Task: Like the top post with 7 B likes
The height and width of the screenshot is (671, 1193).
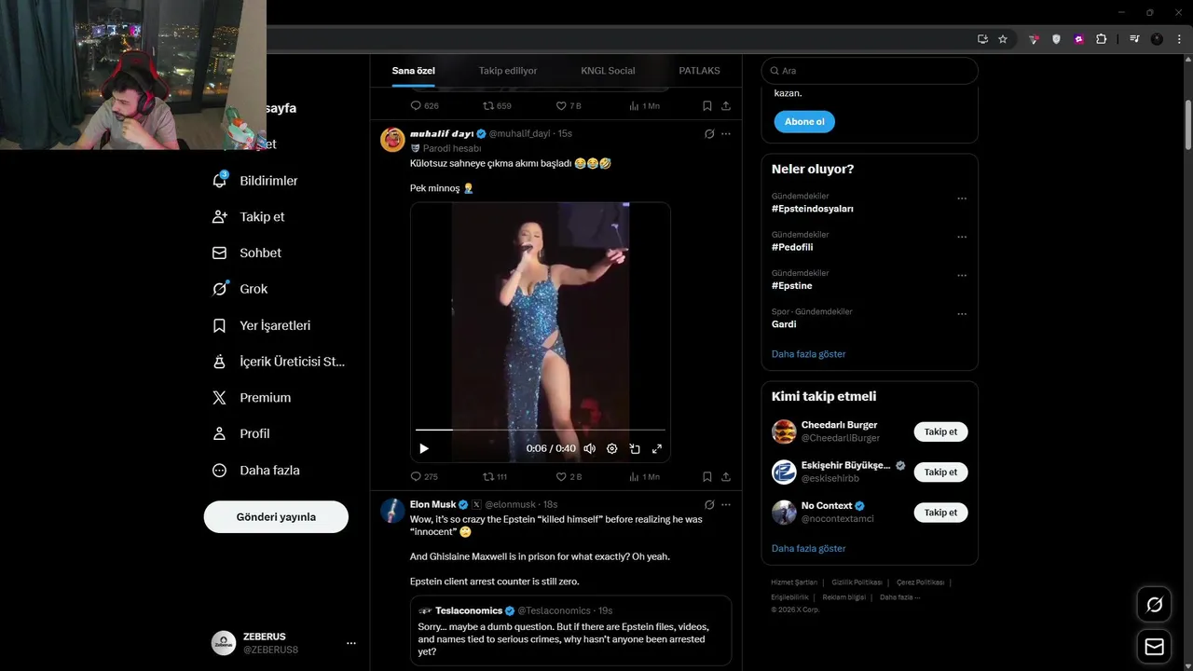Action: pos(569,106)
